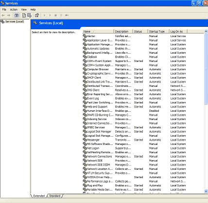This screenshot has height=203, width=208.
Task: Click the Restart Service toolbar icon
Action: click(67, 15)
